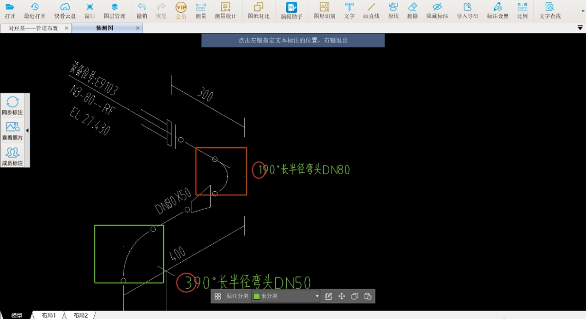Choose the 画直线 draw line tool

point(371,11)
